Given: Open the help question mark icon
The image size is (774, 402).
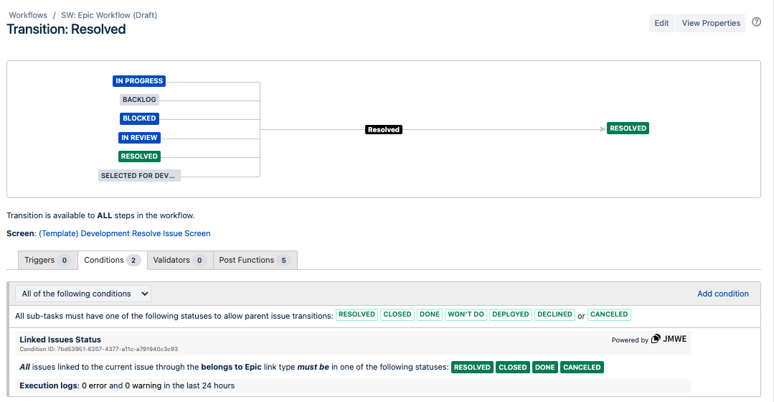Looking at the screenshot, I should pos(756,22).
